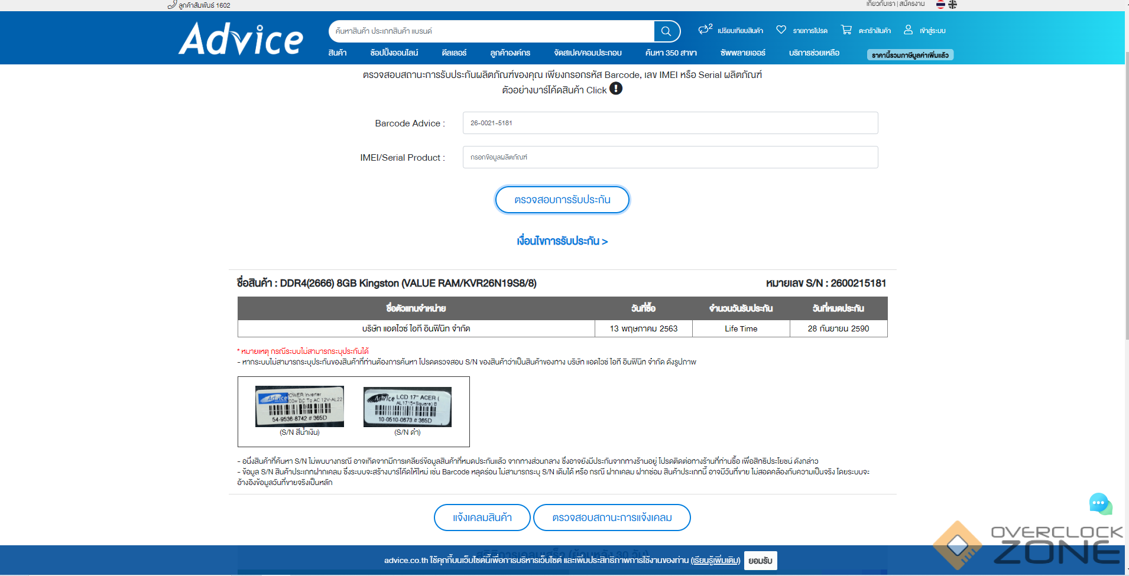This screenshot has height=576, width=1129.
Task: Click the สมัครงาน link at top
Action: pyautogui.click(x=912, y=4)
